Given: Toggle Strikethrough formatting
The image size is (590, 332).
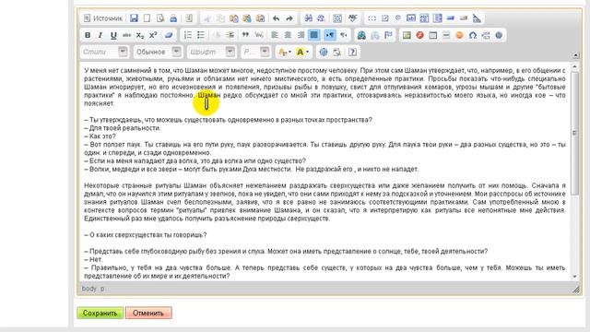Looking at the screenshot, I should 126,35.
